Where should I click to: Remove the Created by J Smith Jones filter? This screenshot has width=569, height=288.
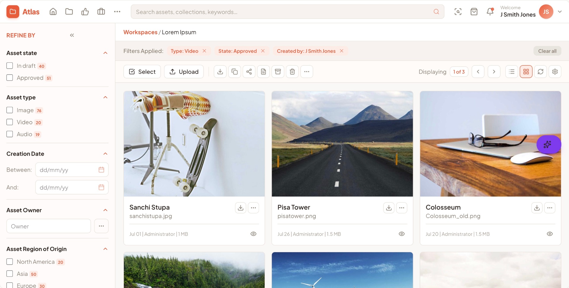(342, 51)
